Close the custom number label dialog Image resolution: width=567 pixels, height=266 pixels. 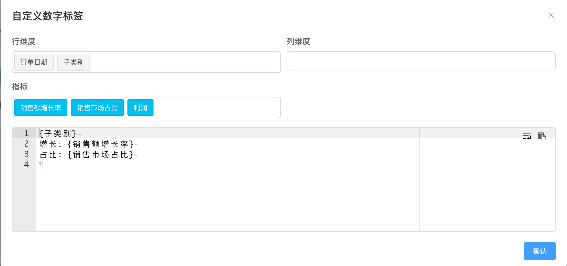(x=551, y=15)
